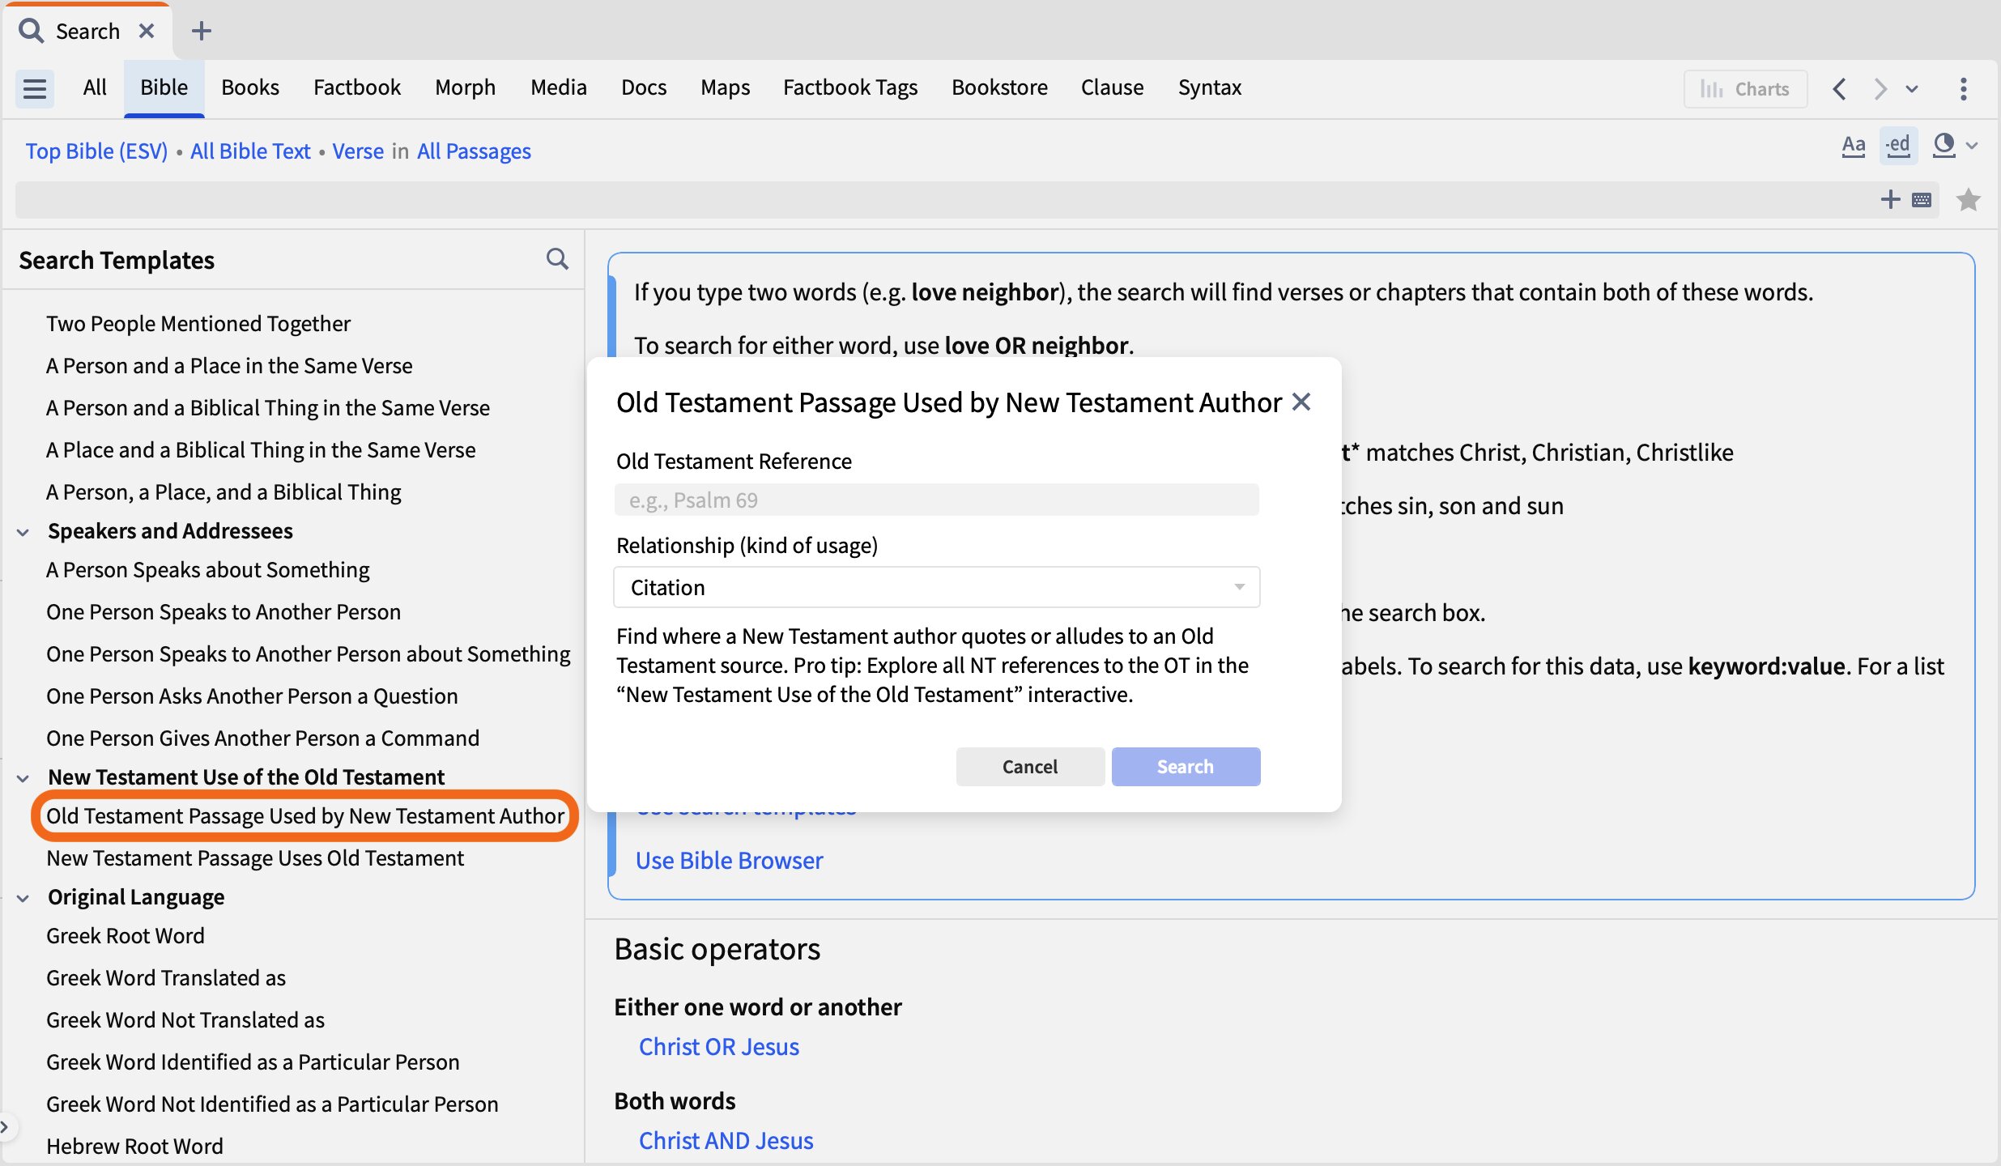Switch to the Docs tab
2001x1166 pixels.
point(644,87)
